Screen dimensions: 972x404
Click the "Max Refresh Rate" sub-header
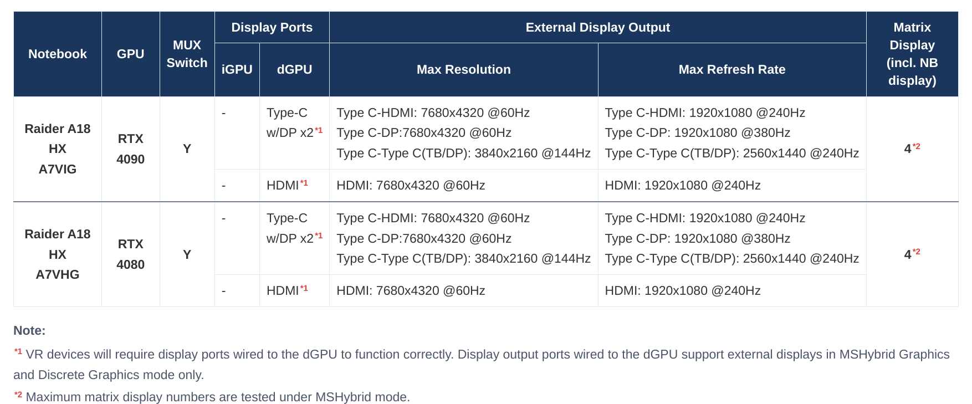732,69
